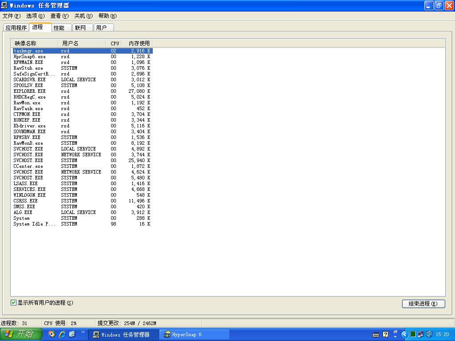
Task: Select the CCenter.exe process
Action: pos(82,166)
